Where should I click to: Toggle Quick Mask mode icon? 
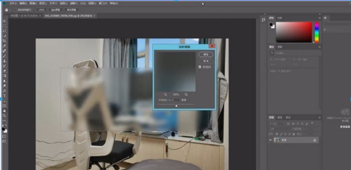point(4,136)
